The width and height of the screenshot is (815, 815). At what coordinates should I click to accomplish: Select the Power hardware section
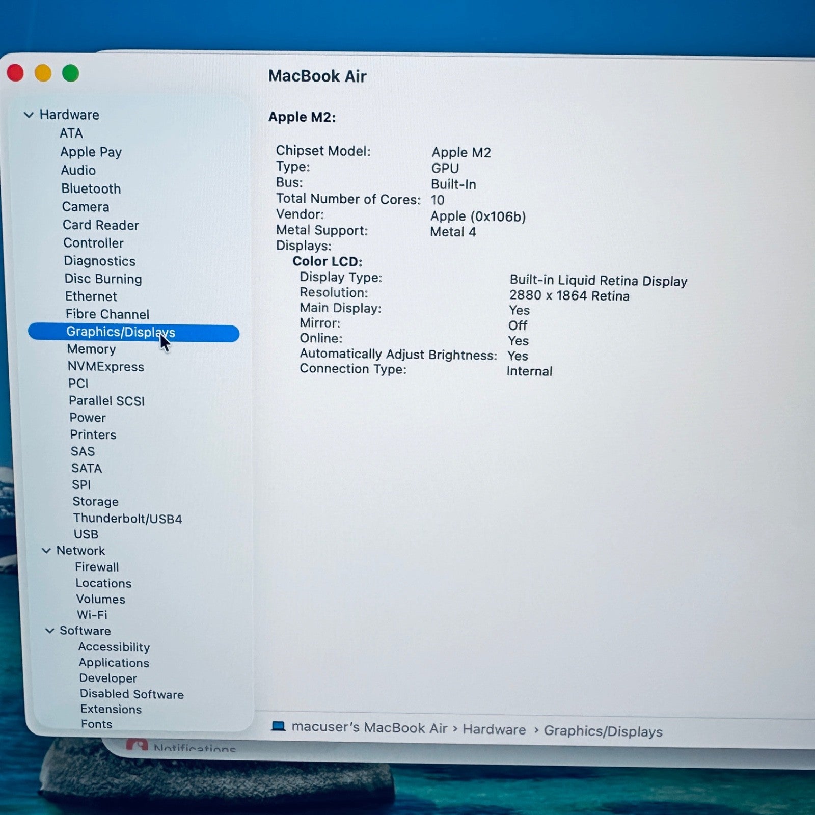[x=88, y=418]
